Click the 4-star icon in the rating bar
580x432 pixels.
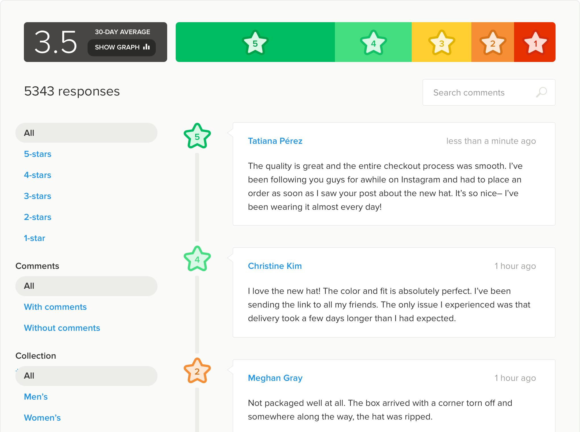373,43
